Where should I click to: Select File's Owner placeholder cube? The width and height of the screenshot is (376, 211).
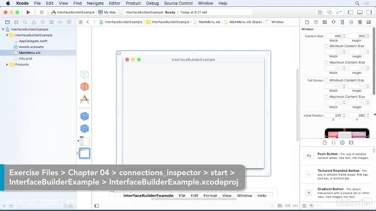(84, 74)
